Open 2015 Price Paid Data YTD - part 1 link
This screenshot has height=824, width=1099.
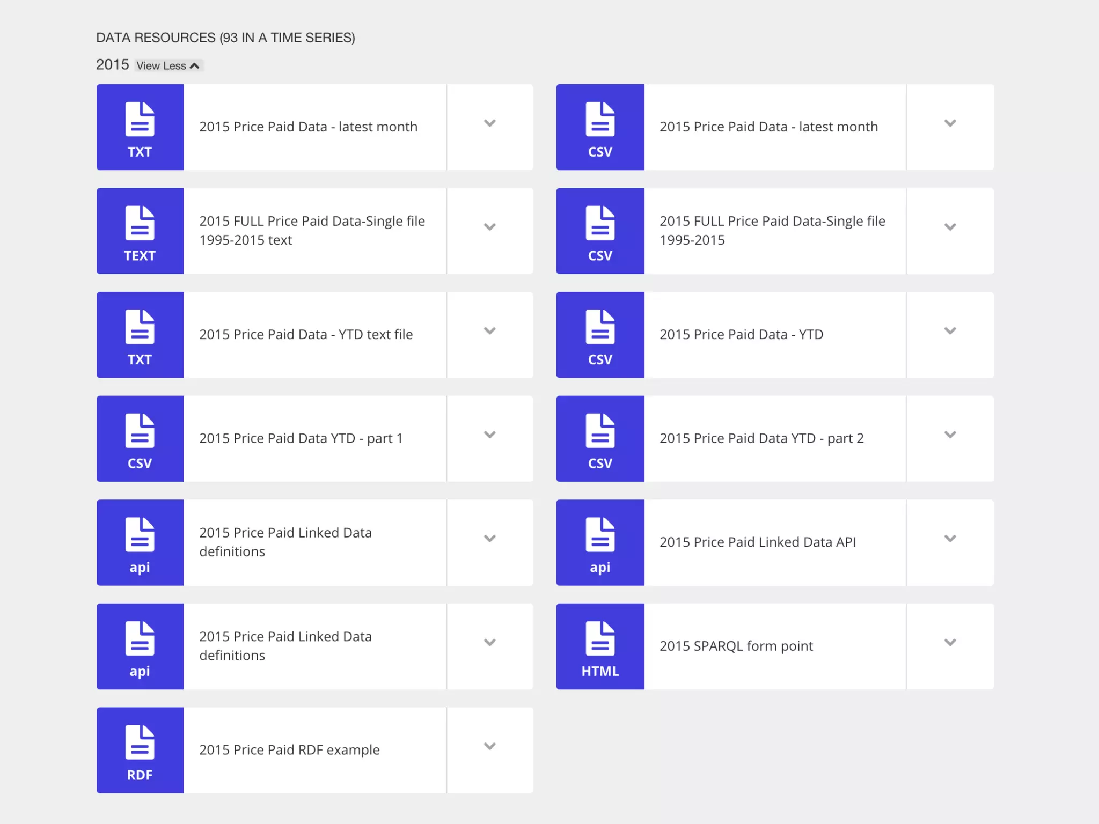[301, 438]
